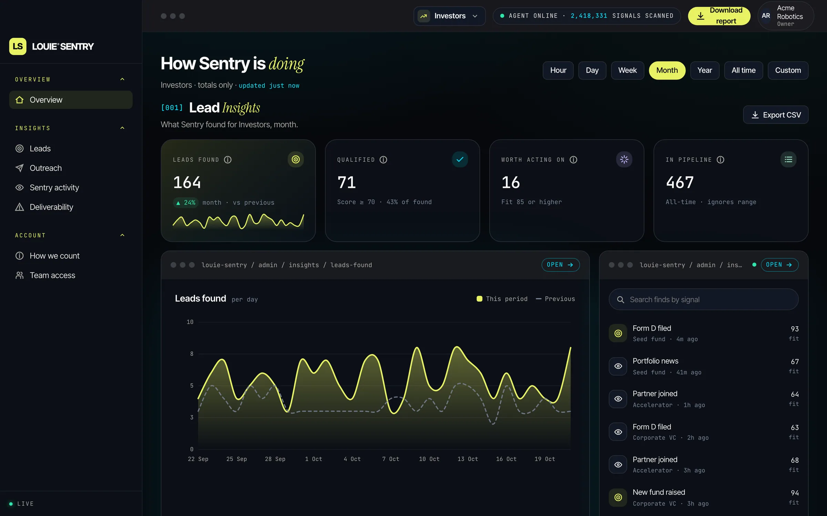Collapse the Insights sidebar section
The width and height of the screenshot is (827, 516).
click(x=122, y=128)
